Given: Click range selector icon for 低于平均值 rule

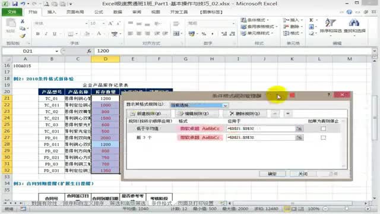Looking at the screenshot, I should pyautogui.click(x=299, y=128).
